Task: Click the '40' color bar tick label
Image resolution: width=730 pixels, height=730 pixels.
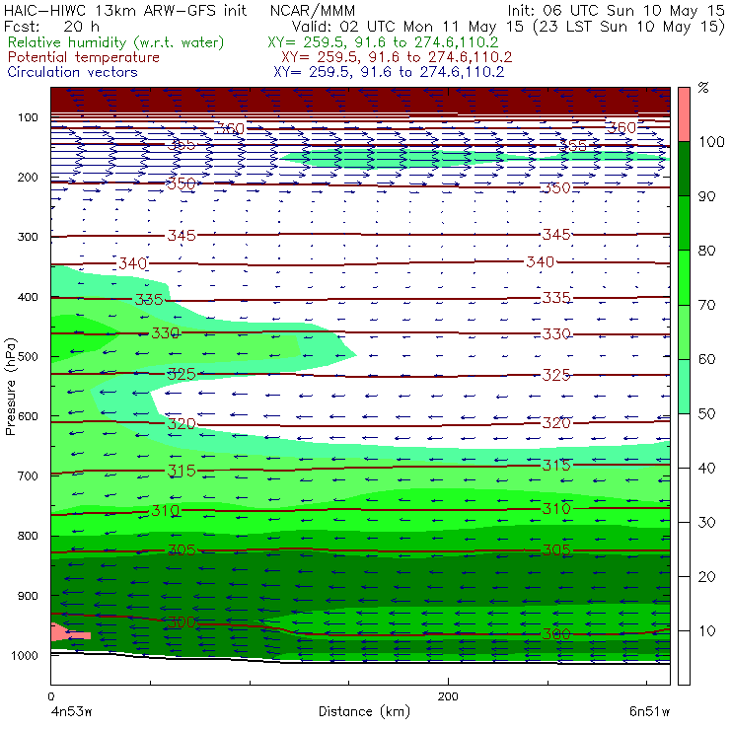Action: (707, 469)
